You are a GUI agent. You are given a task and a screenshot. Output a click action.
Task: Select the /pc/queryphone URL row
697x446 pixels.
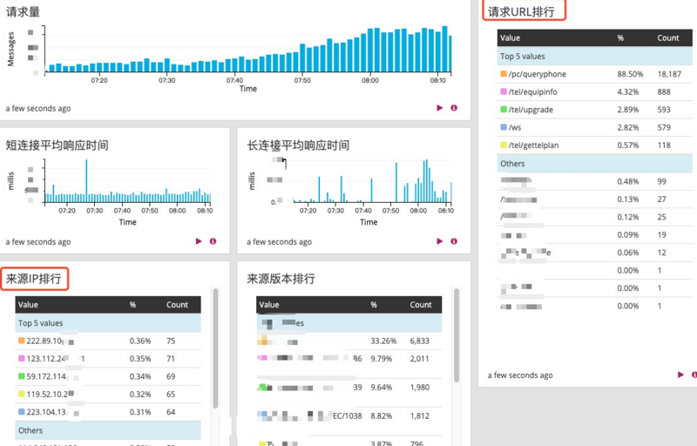click(x=595, y=74)
